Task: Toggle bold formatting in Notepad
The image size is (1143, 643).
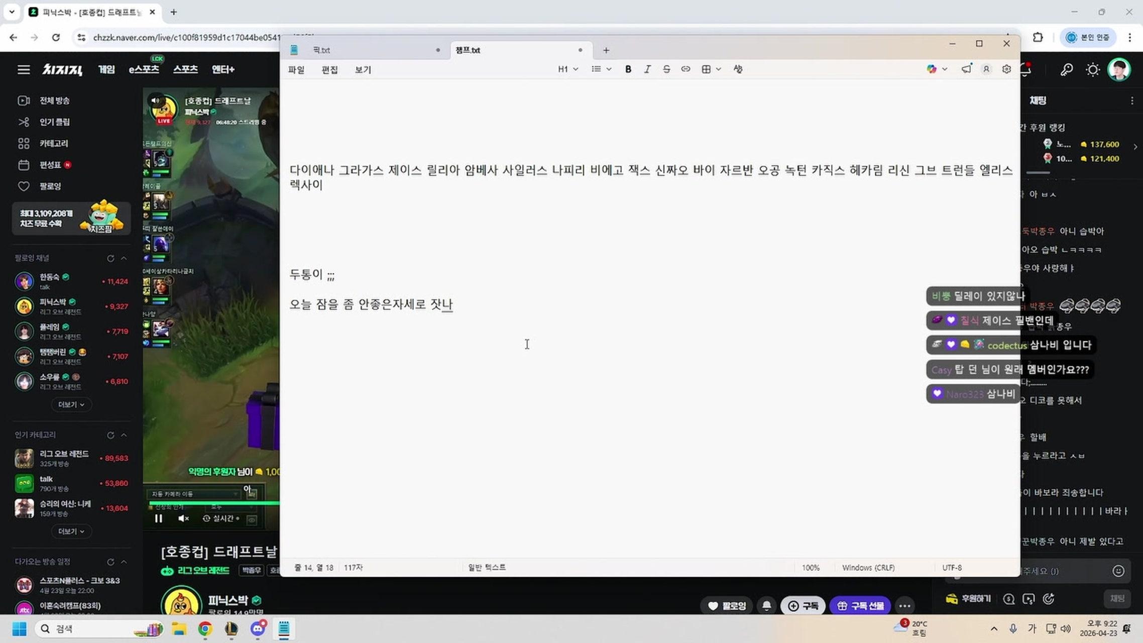Action: tap(628, 69)
